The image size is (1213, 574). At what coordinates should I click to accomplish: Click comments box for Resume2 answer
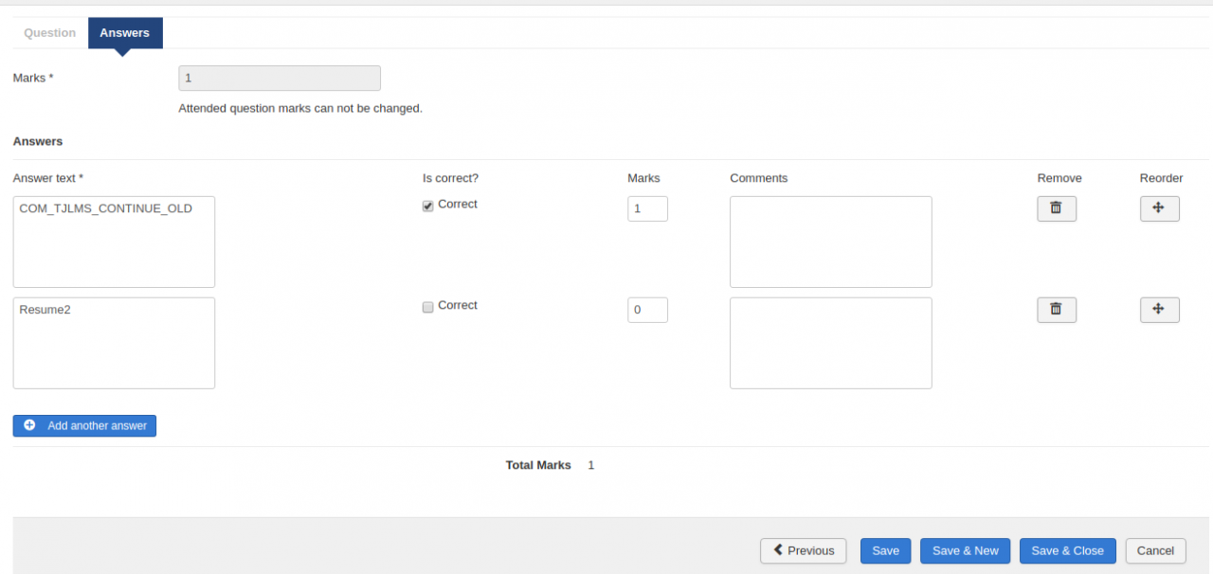(x=830, y=343)
